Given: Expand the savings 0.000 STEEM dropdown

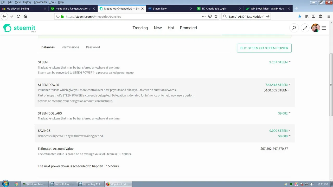Looking at the screenshot, I should coord(290,131).
